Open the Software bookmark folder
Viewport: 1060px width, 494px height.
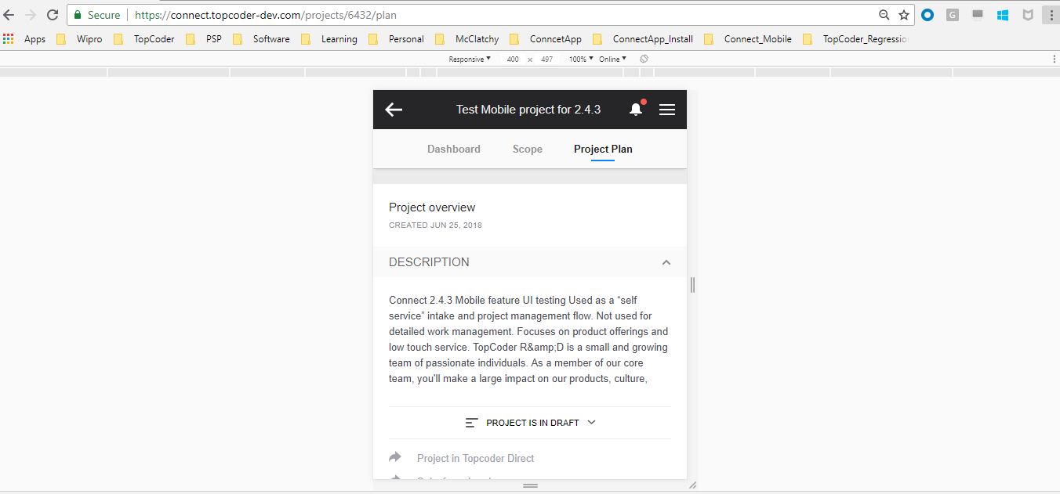(261, 39)
